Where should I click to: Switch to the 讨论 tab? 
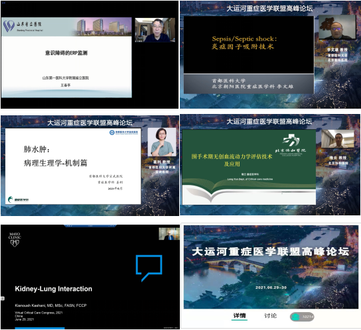[270, 315]
